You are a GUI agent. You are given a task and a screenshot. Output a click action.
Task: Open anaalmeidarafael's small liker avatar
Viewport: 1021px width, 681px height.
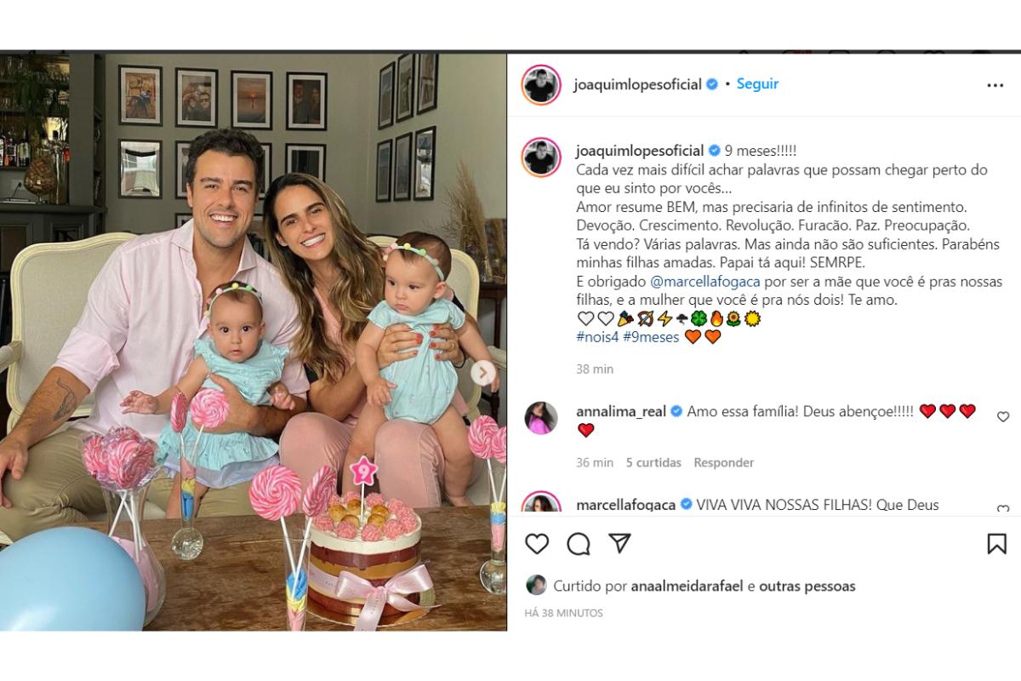pyautogui.click(x=536, y=586)
